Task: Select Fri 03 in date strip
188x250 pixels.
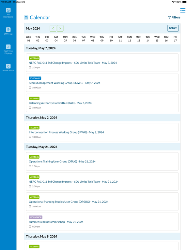Action: [47, 39]
